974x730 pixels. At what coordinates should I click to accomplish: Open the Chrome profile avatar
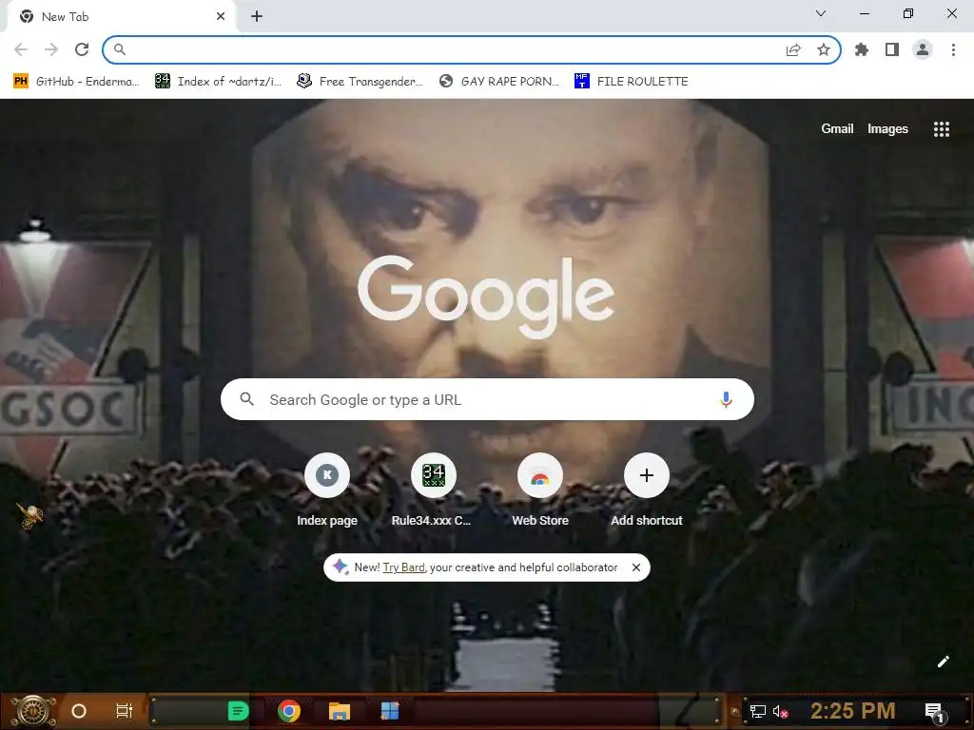coord(923,49)
